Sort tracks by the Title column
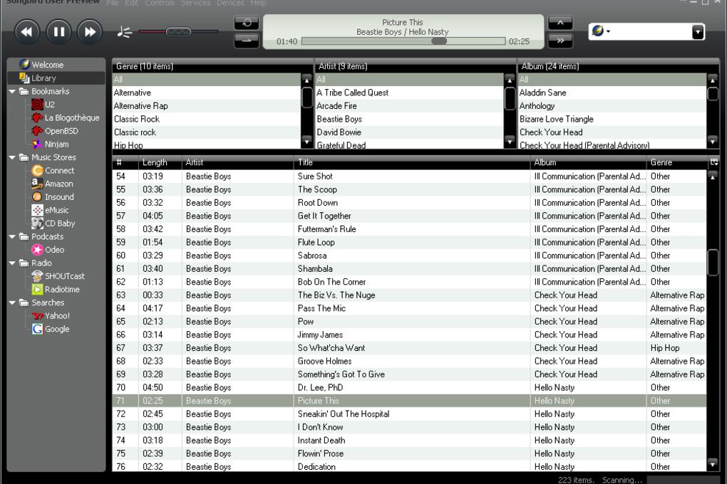727x484 pixels. 412,162
